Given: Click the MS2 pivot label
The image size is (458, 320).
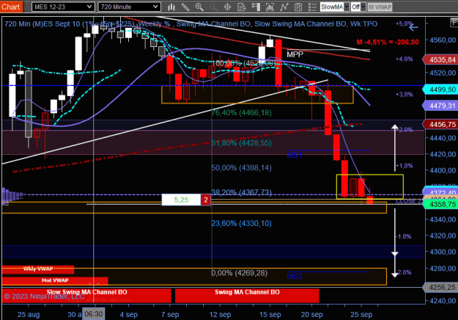Looking at the screenshot, I should pyautogui.click(x=294, y=277).
